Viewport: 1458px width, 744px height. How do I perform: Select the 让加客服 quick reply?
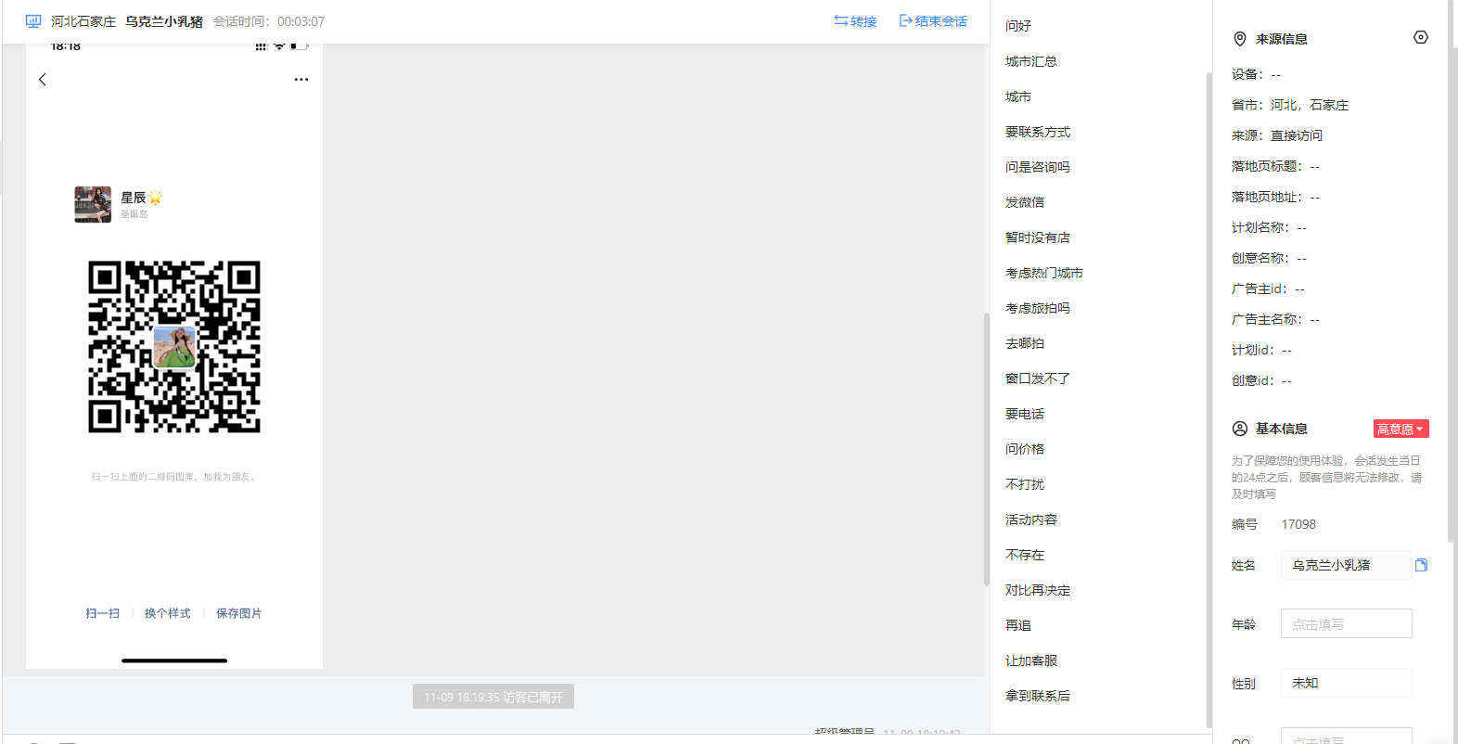click(x=1031, y=661)
